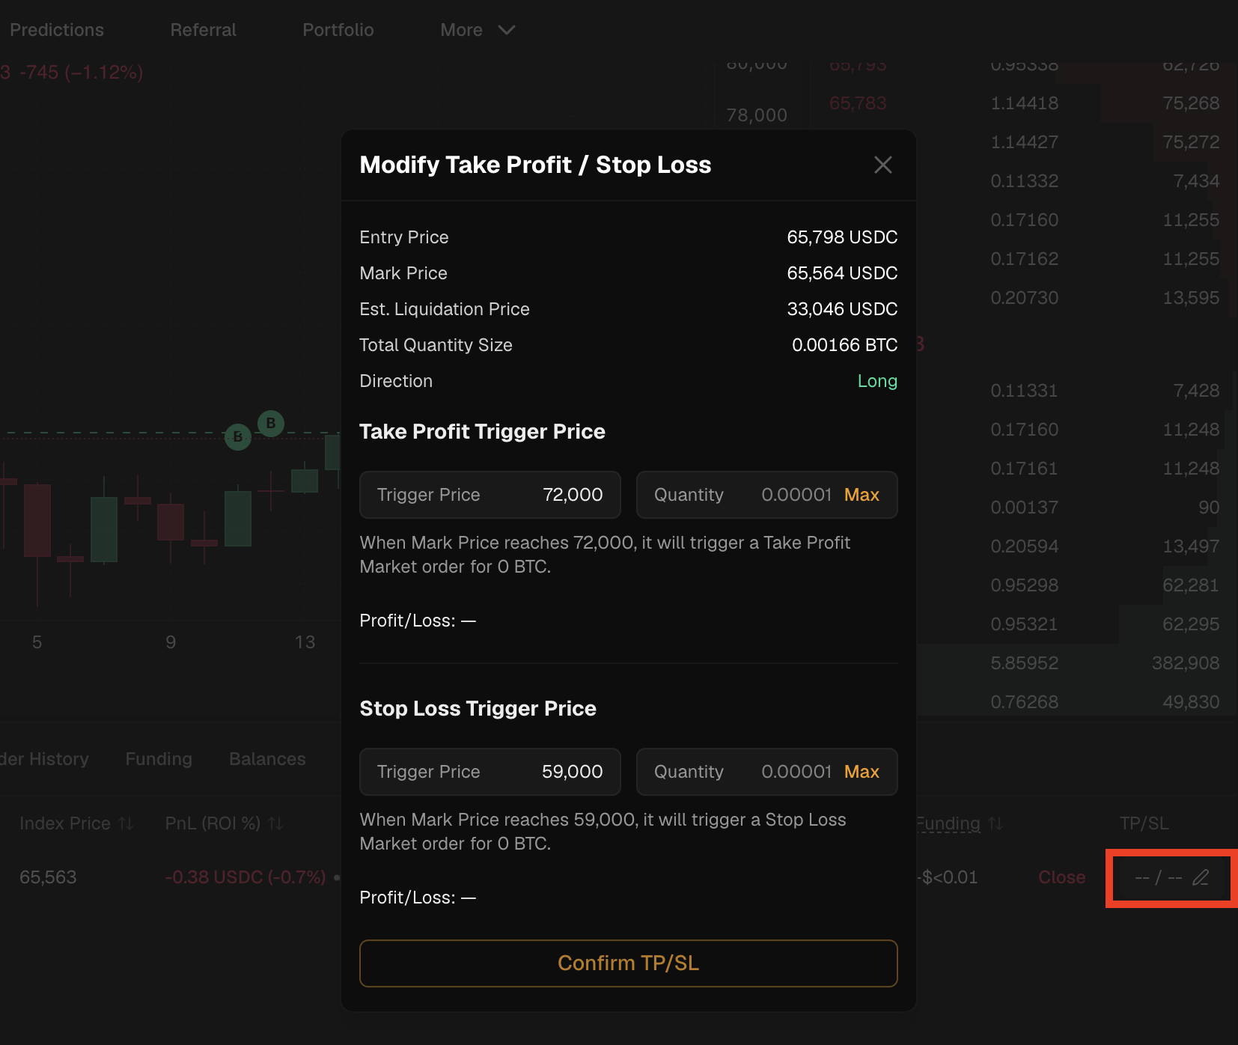Viewport: 1238px width, 1045px height.
Task: Edit Take Profit Quantity field
Action: (767, 495)
